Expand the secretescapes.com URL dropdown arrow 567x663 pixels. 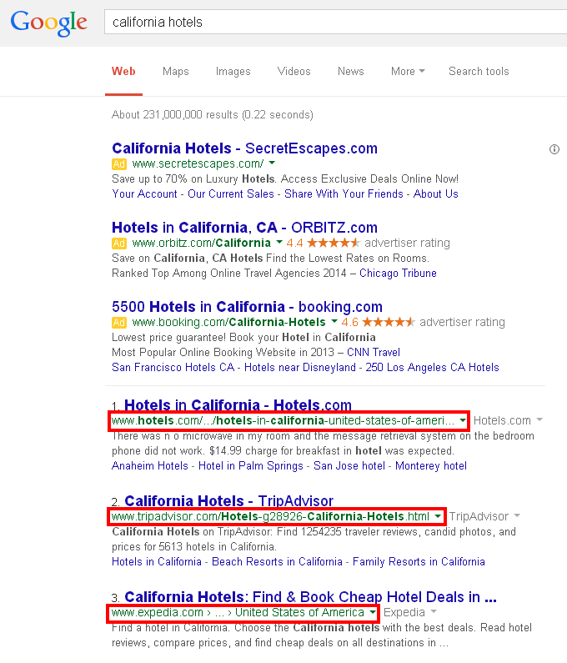[x=272, y=163]
